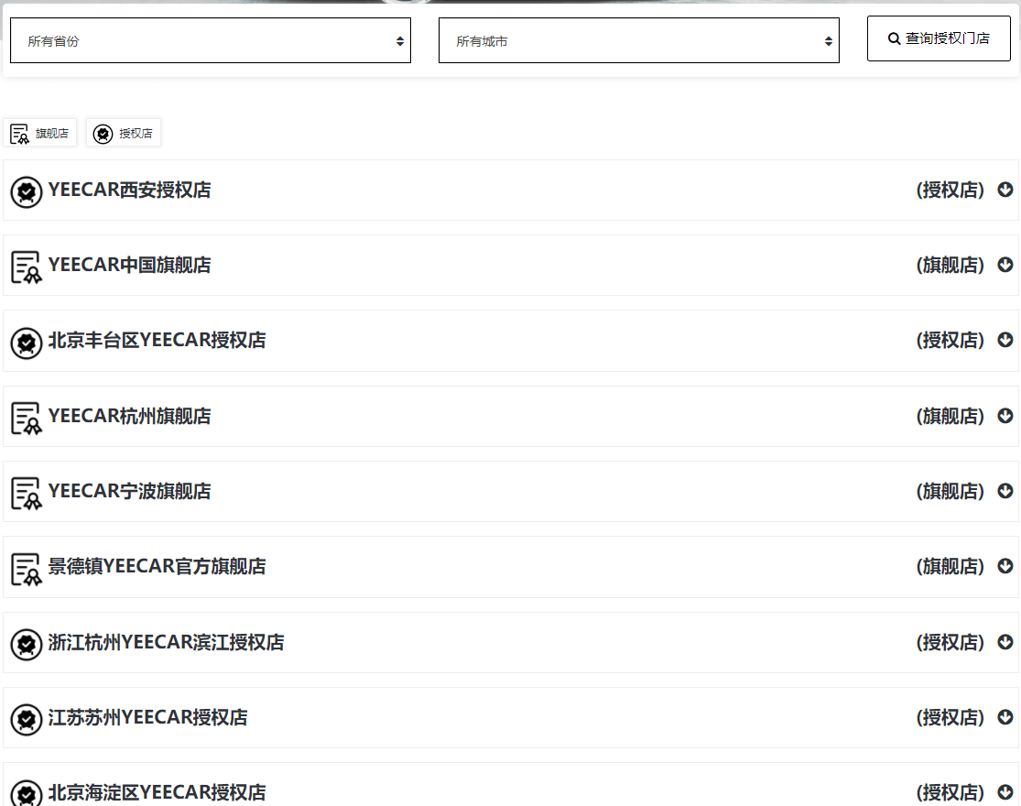The image size is (1021, 806).
Task: Click the 查询授权门店 search button
Action: pos(939,38)
